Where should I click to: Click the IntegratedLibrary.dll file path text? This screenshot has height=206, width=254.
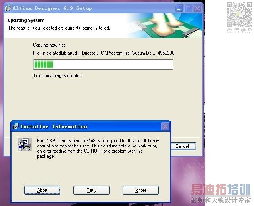tap(104, 53)
